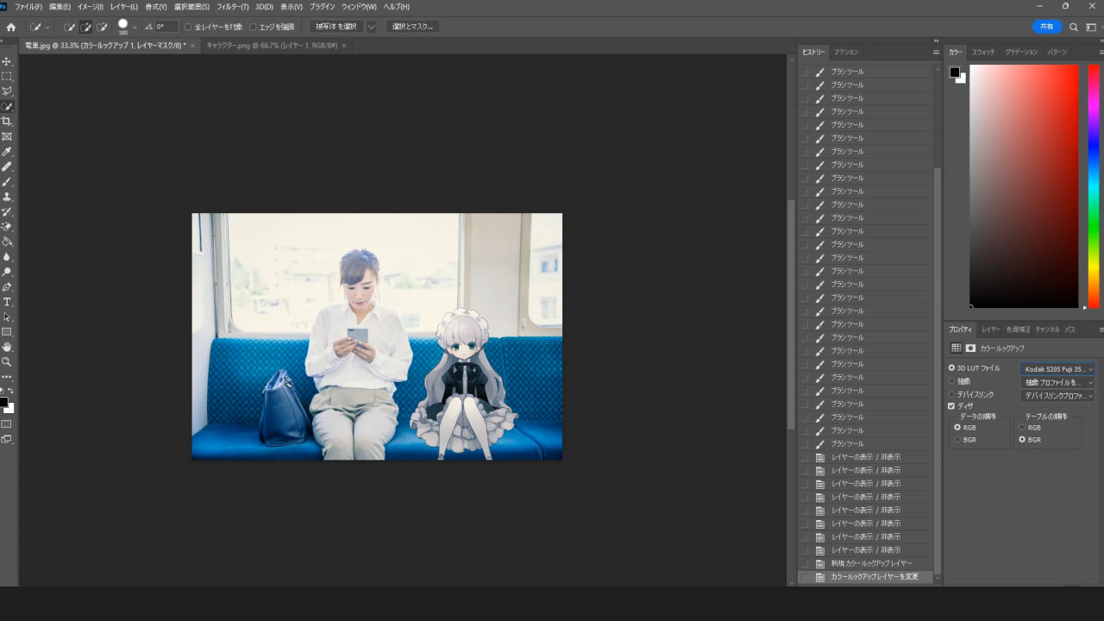Select the Hand tool
This screenshot has width=1104, height=621.
[x=7, y=348]
